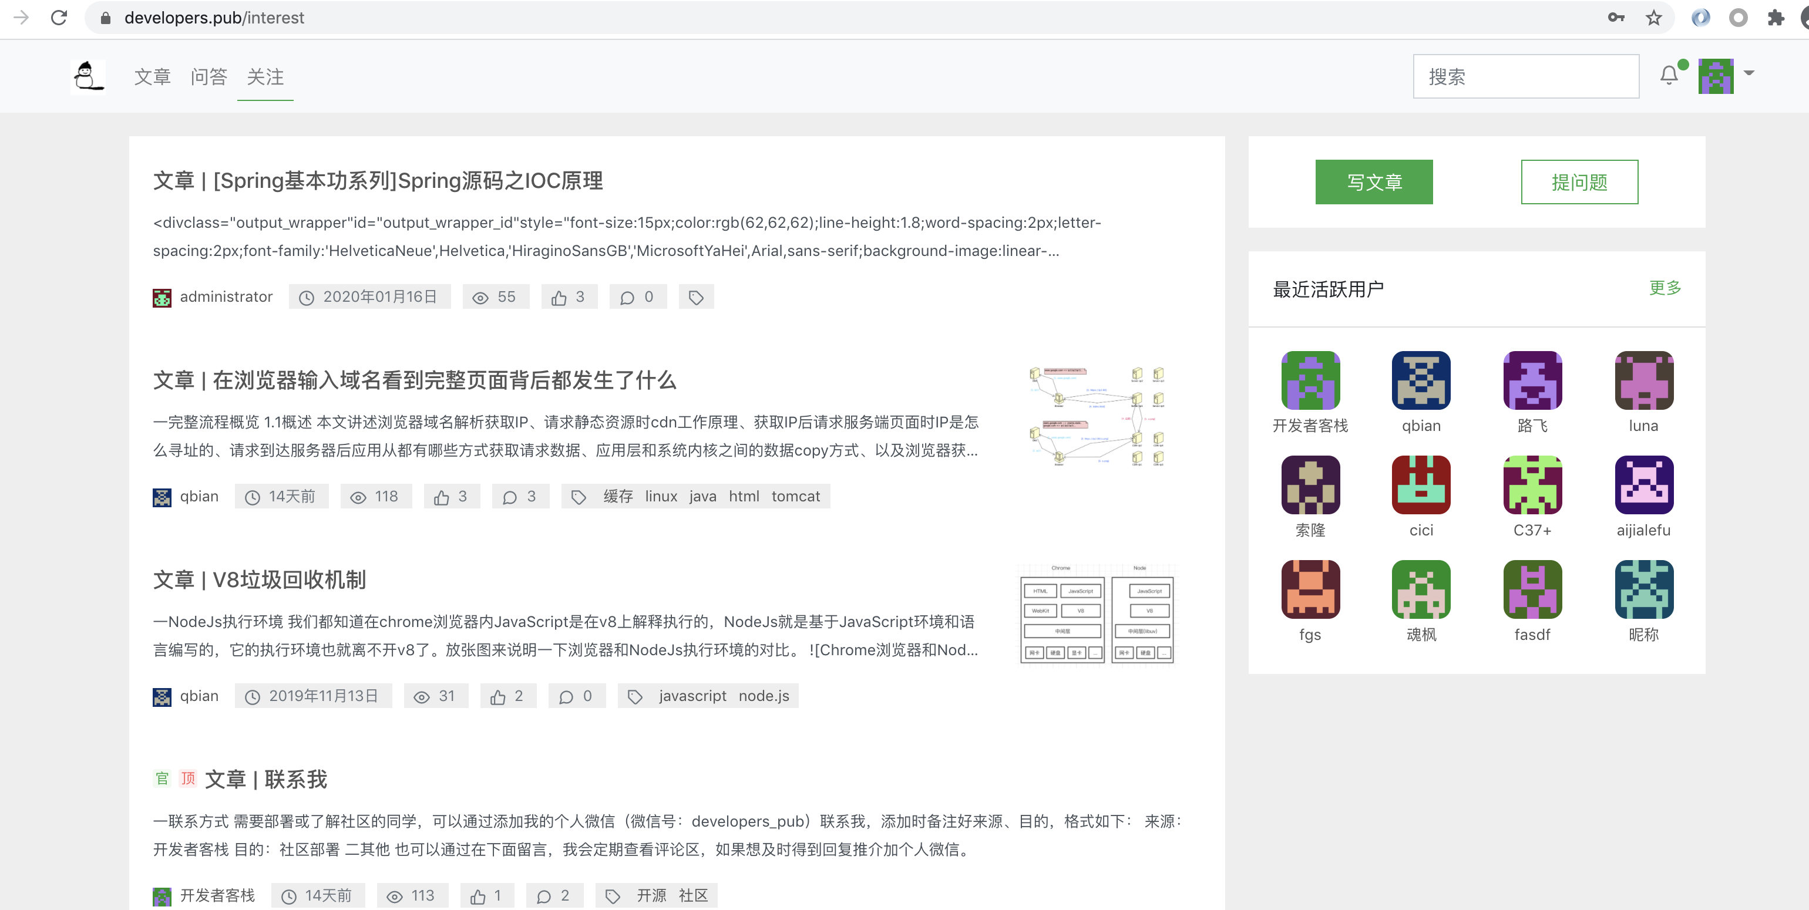
Task: Expand recently active users via 更多
Action: (1663, 287)
